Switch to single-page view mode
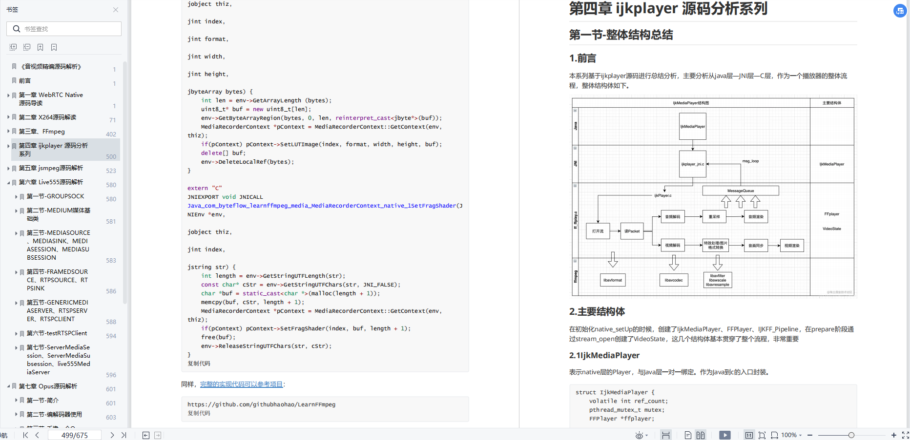 688,435
